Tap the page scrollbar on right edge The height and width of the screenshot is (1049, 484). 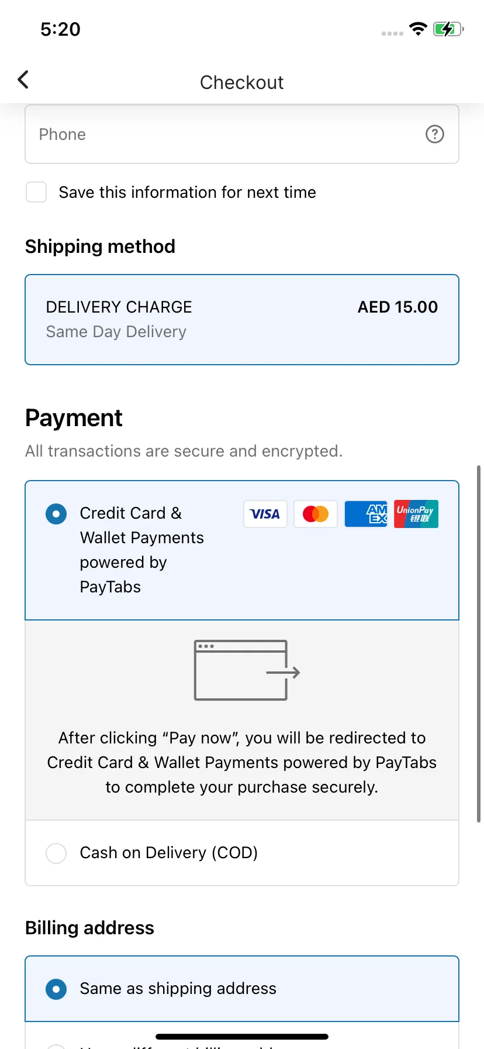pos(479,644)
